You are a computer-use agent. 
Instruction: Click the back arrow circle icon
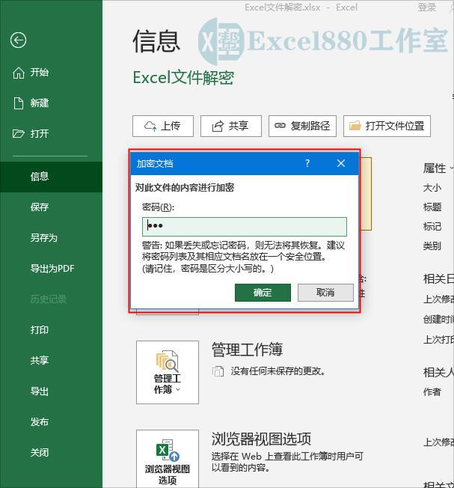pos(18,40)
